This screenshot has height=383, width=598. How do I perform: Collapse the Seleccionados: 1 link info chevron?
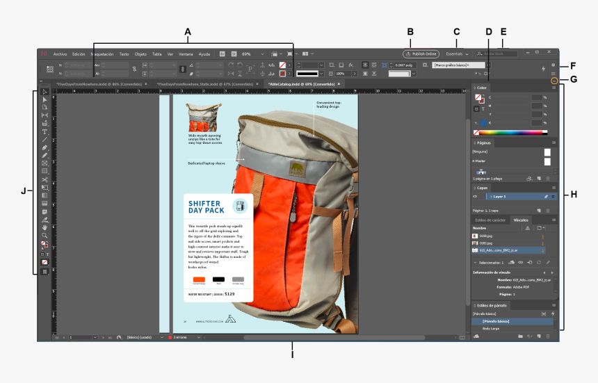pyautogui.click(x=475, y=263)
